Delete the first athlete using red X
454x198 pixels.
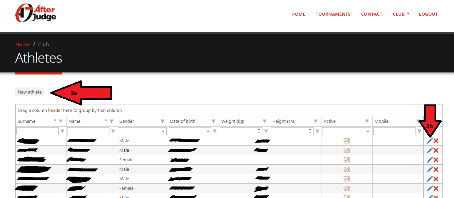[436, 141]
